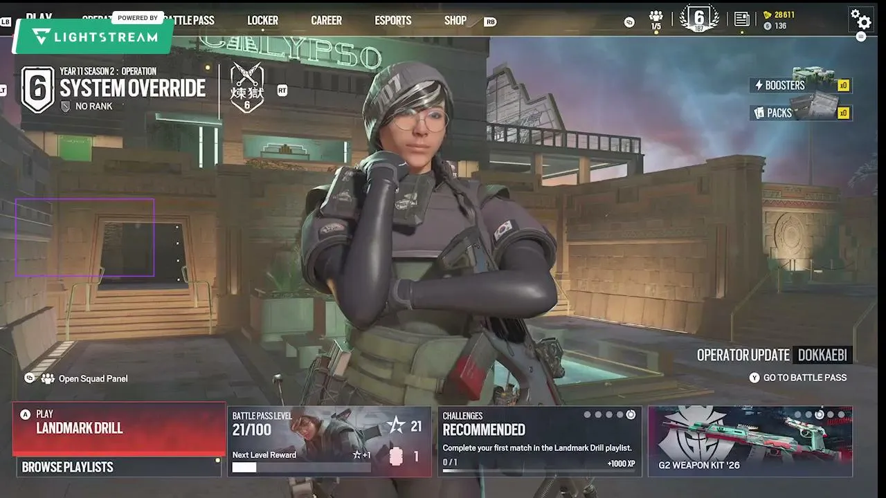The height and width of the screenshot is (498, 886).
Task: Open Squad Panel
Action: click(x=93, y=378)
